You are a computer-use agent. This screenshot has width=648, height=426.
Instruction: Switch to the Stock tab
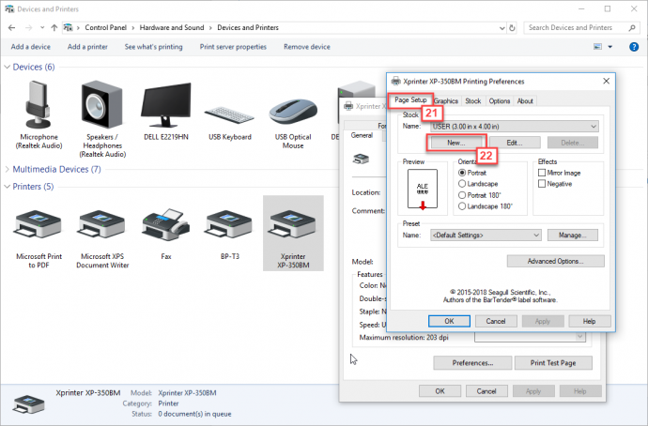pos(472,100)
